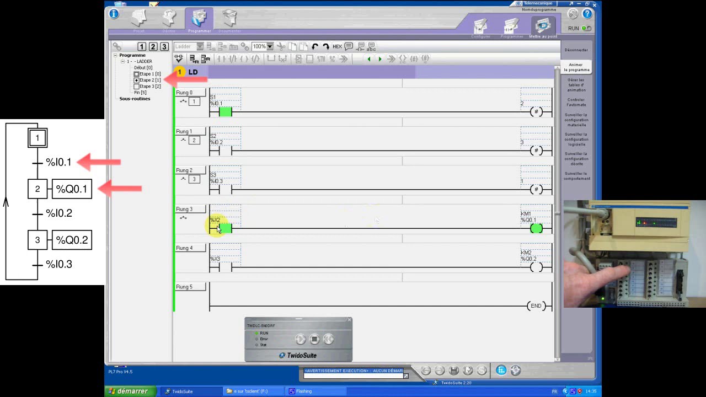Collapse the 1 - LADDER tree node
The image size is (706, 397).
123,61
